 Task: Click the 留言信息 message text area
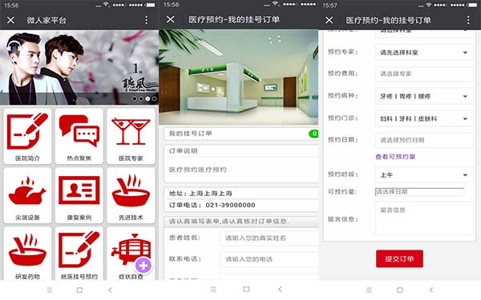[424, 218]
